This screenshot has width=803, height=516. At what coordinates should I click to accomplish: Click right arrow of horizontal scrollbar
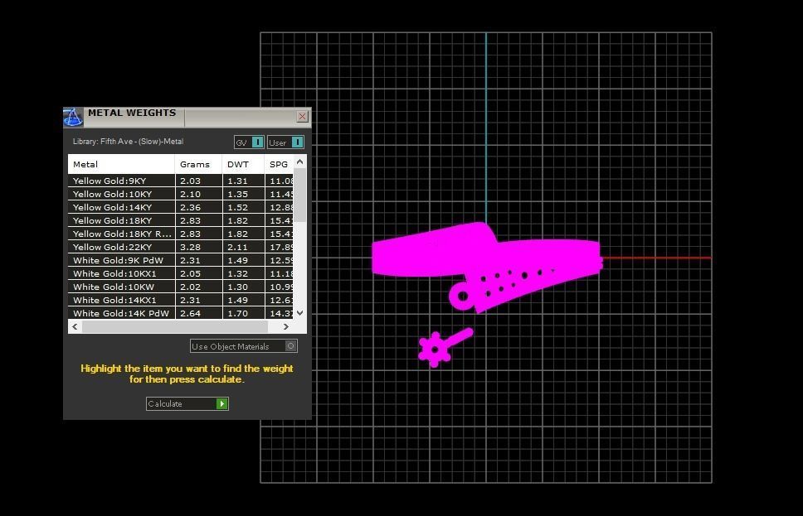pyautogui.click(x=285, y=326)
